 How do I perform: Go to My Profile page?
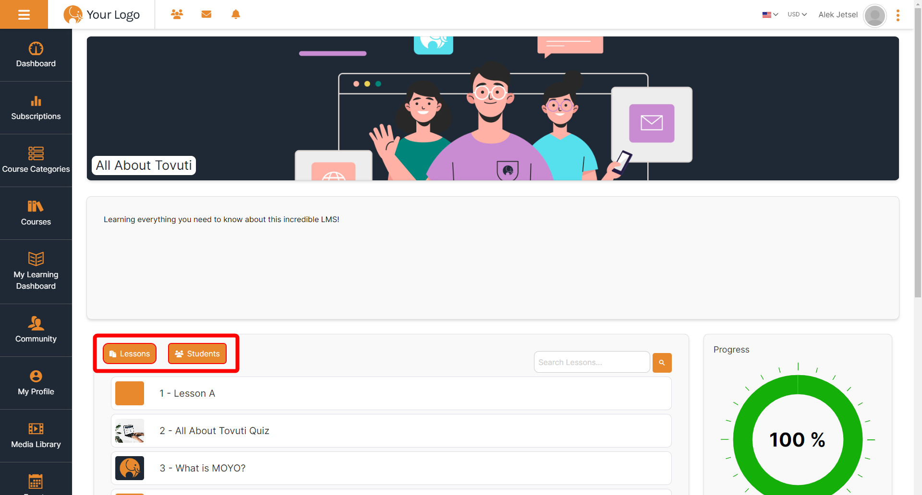(x=36, y=383)
